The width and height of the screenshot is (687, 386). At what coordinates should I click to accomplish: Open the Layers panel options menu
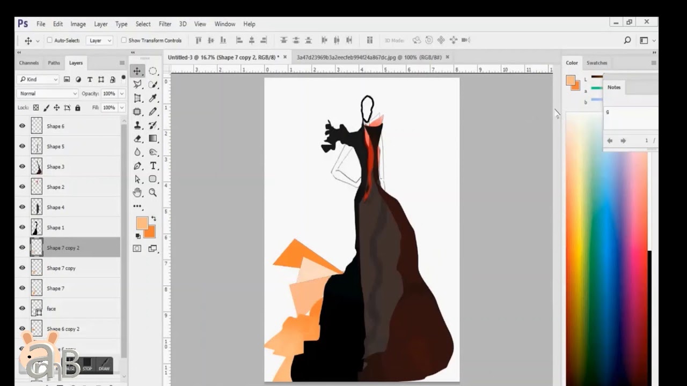coord(122,63)
